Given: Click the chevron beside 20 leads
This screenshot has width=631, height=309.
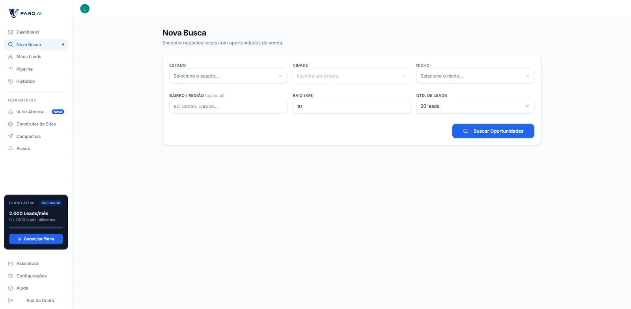Looking at the screenshot, I should point(527,106).
